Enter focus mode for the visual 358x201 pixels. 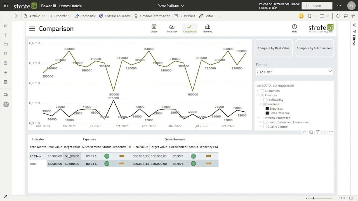[324, 132]
